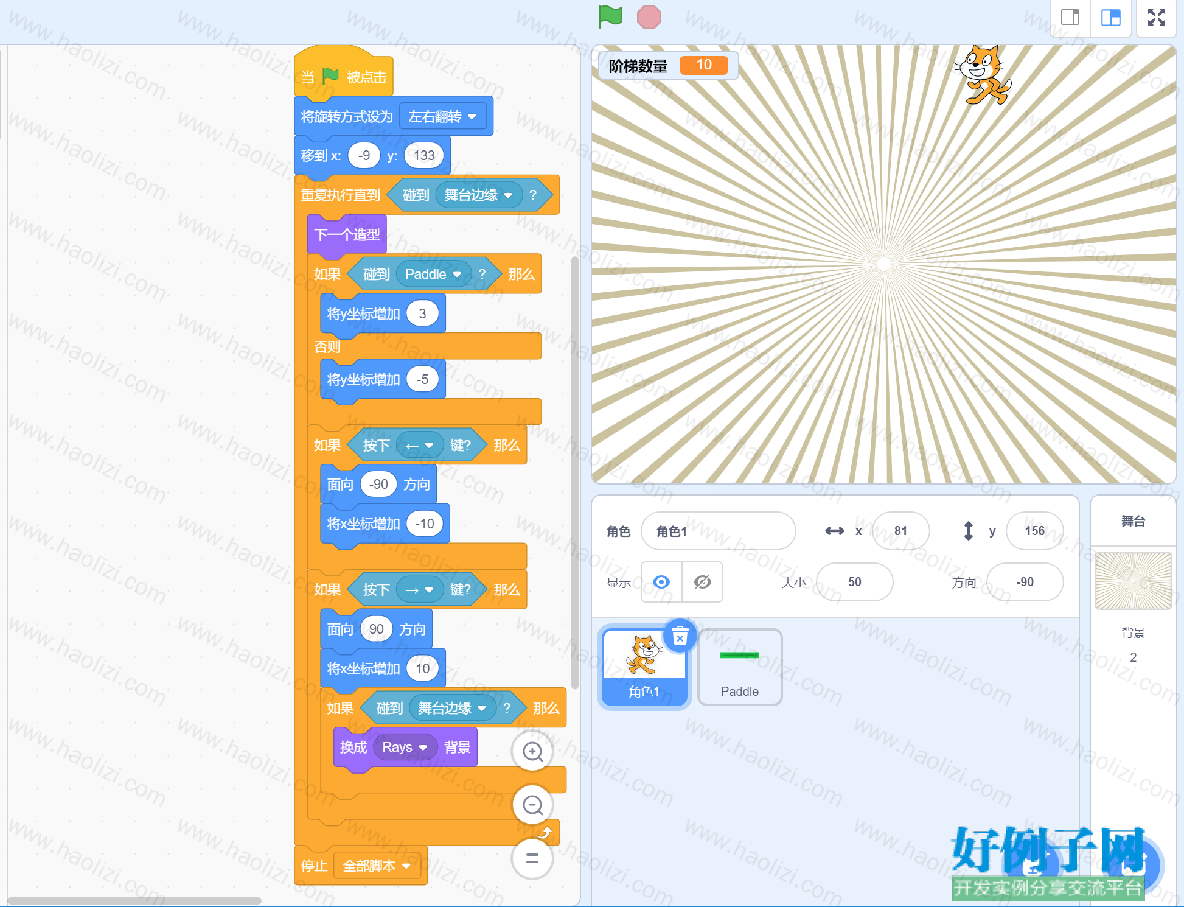Click the 重复执行直到 repeat-until block label
The width and height of the screenshot is (1184, 907).
[x=340, y=195]
